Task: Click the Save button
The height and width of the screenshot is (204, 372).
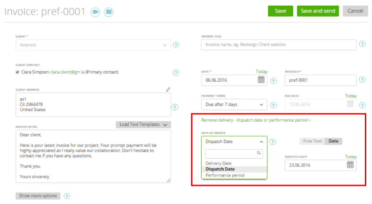Action: (280, 11)
